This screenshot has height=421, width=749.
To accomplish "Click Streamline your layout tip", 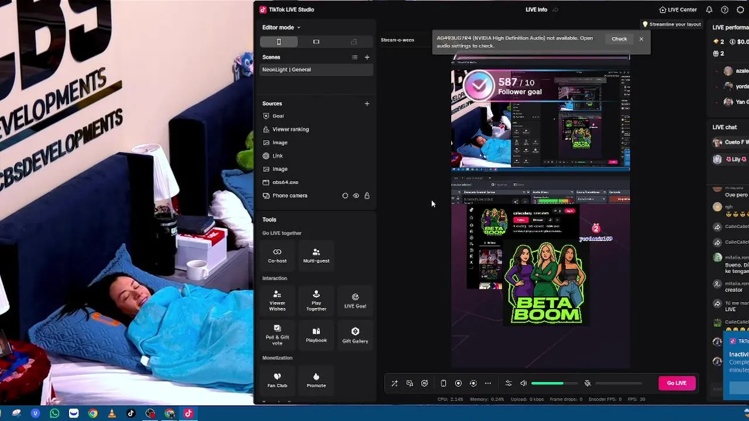I will tap(672, 25).
